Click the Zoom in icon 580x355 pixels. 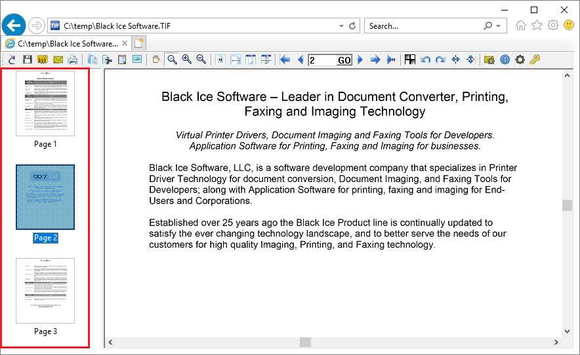pyautogui.click(x=187, y=60)
